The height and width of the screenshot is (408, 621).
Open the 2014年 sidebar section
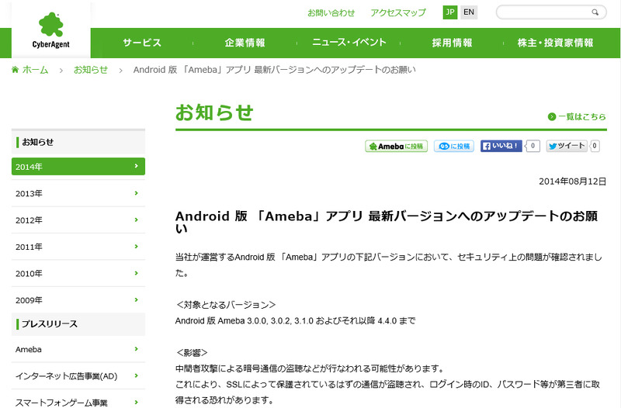click(x=78, y=167)
